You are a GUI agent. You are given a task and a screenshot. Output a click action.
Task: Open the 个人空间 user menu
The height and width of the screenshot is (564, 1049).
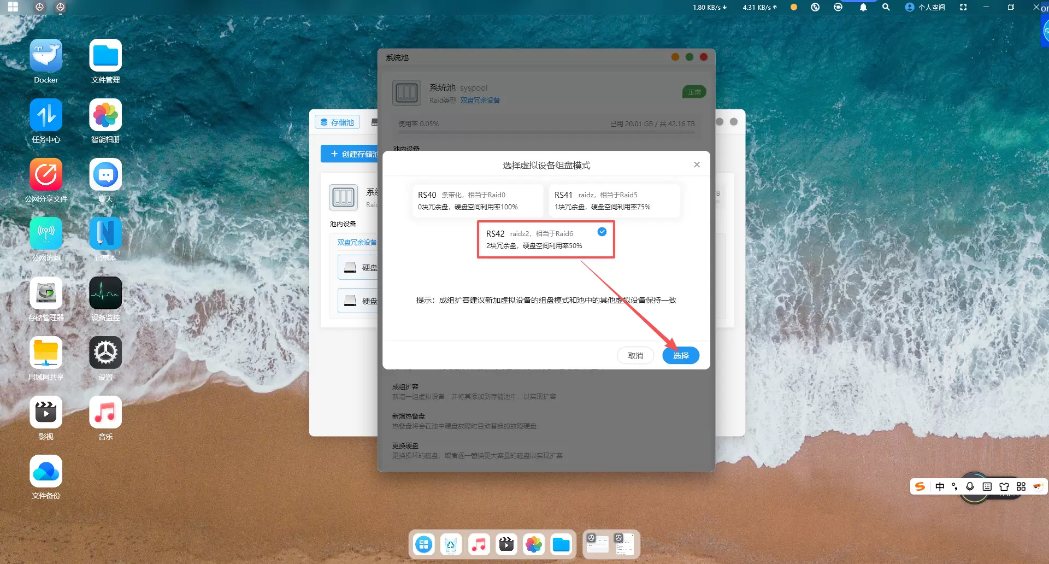(x=926, y=7)
